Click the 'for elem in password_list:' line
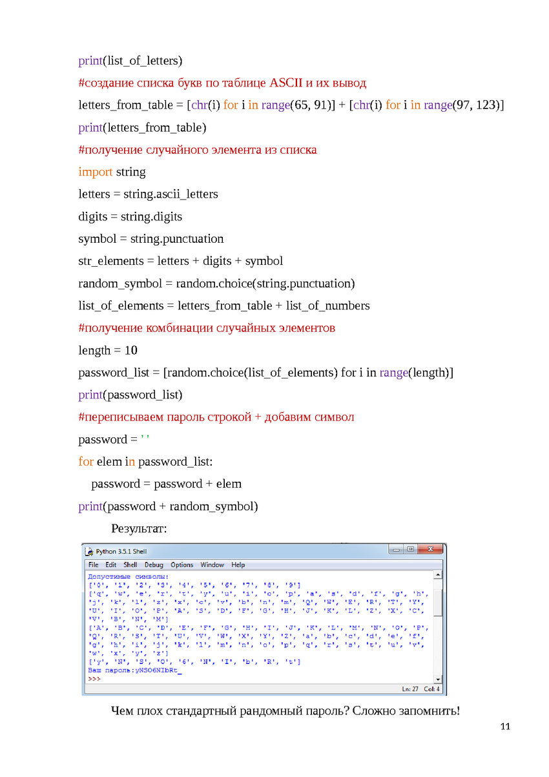The image size is (549, 777). coord(145,462)
